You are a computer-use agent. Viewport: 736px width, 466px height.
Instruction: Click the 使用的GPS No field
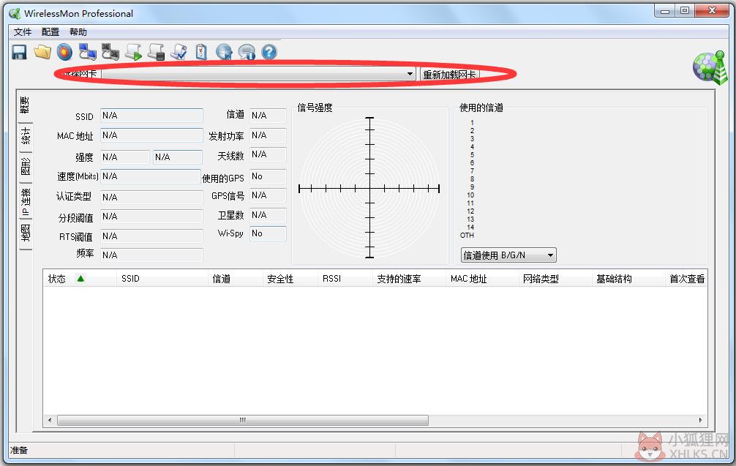[268, 176]
